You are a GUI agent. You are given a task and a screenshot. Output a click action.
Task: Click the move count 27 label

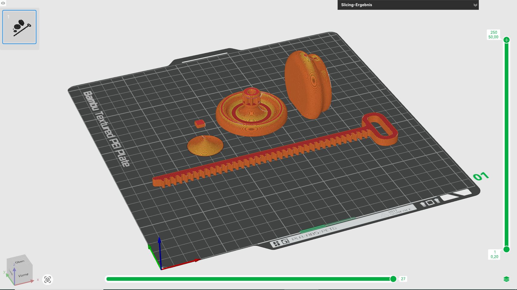point(403,279)
